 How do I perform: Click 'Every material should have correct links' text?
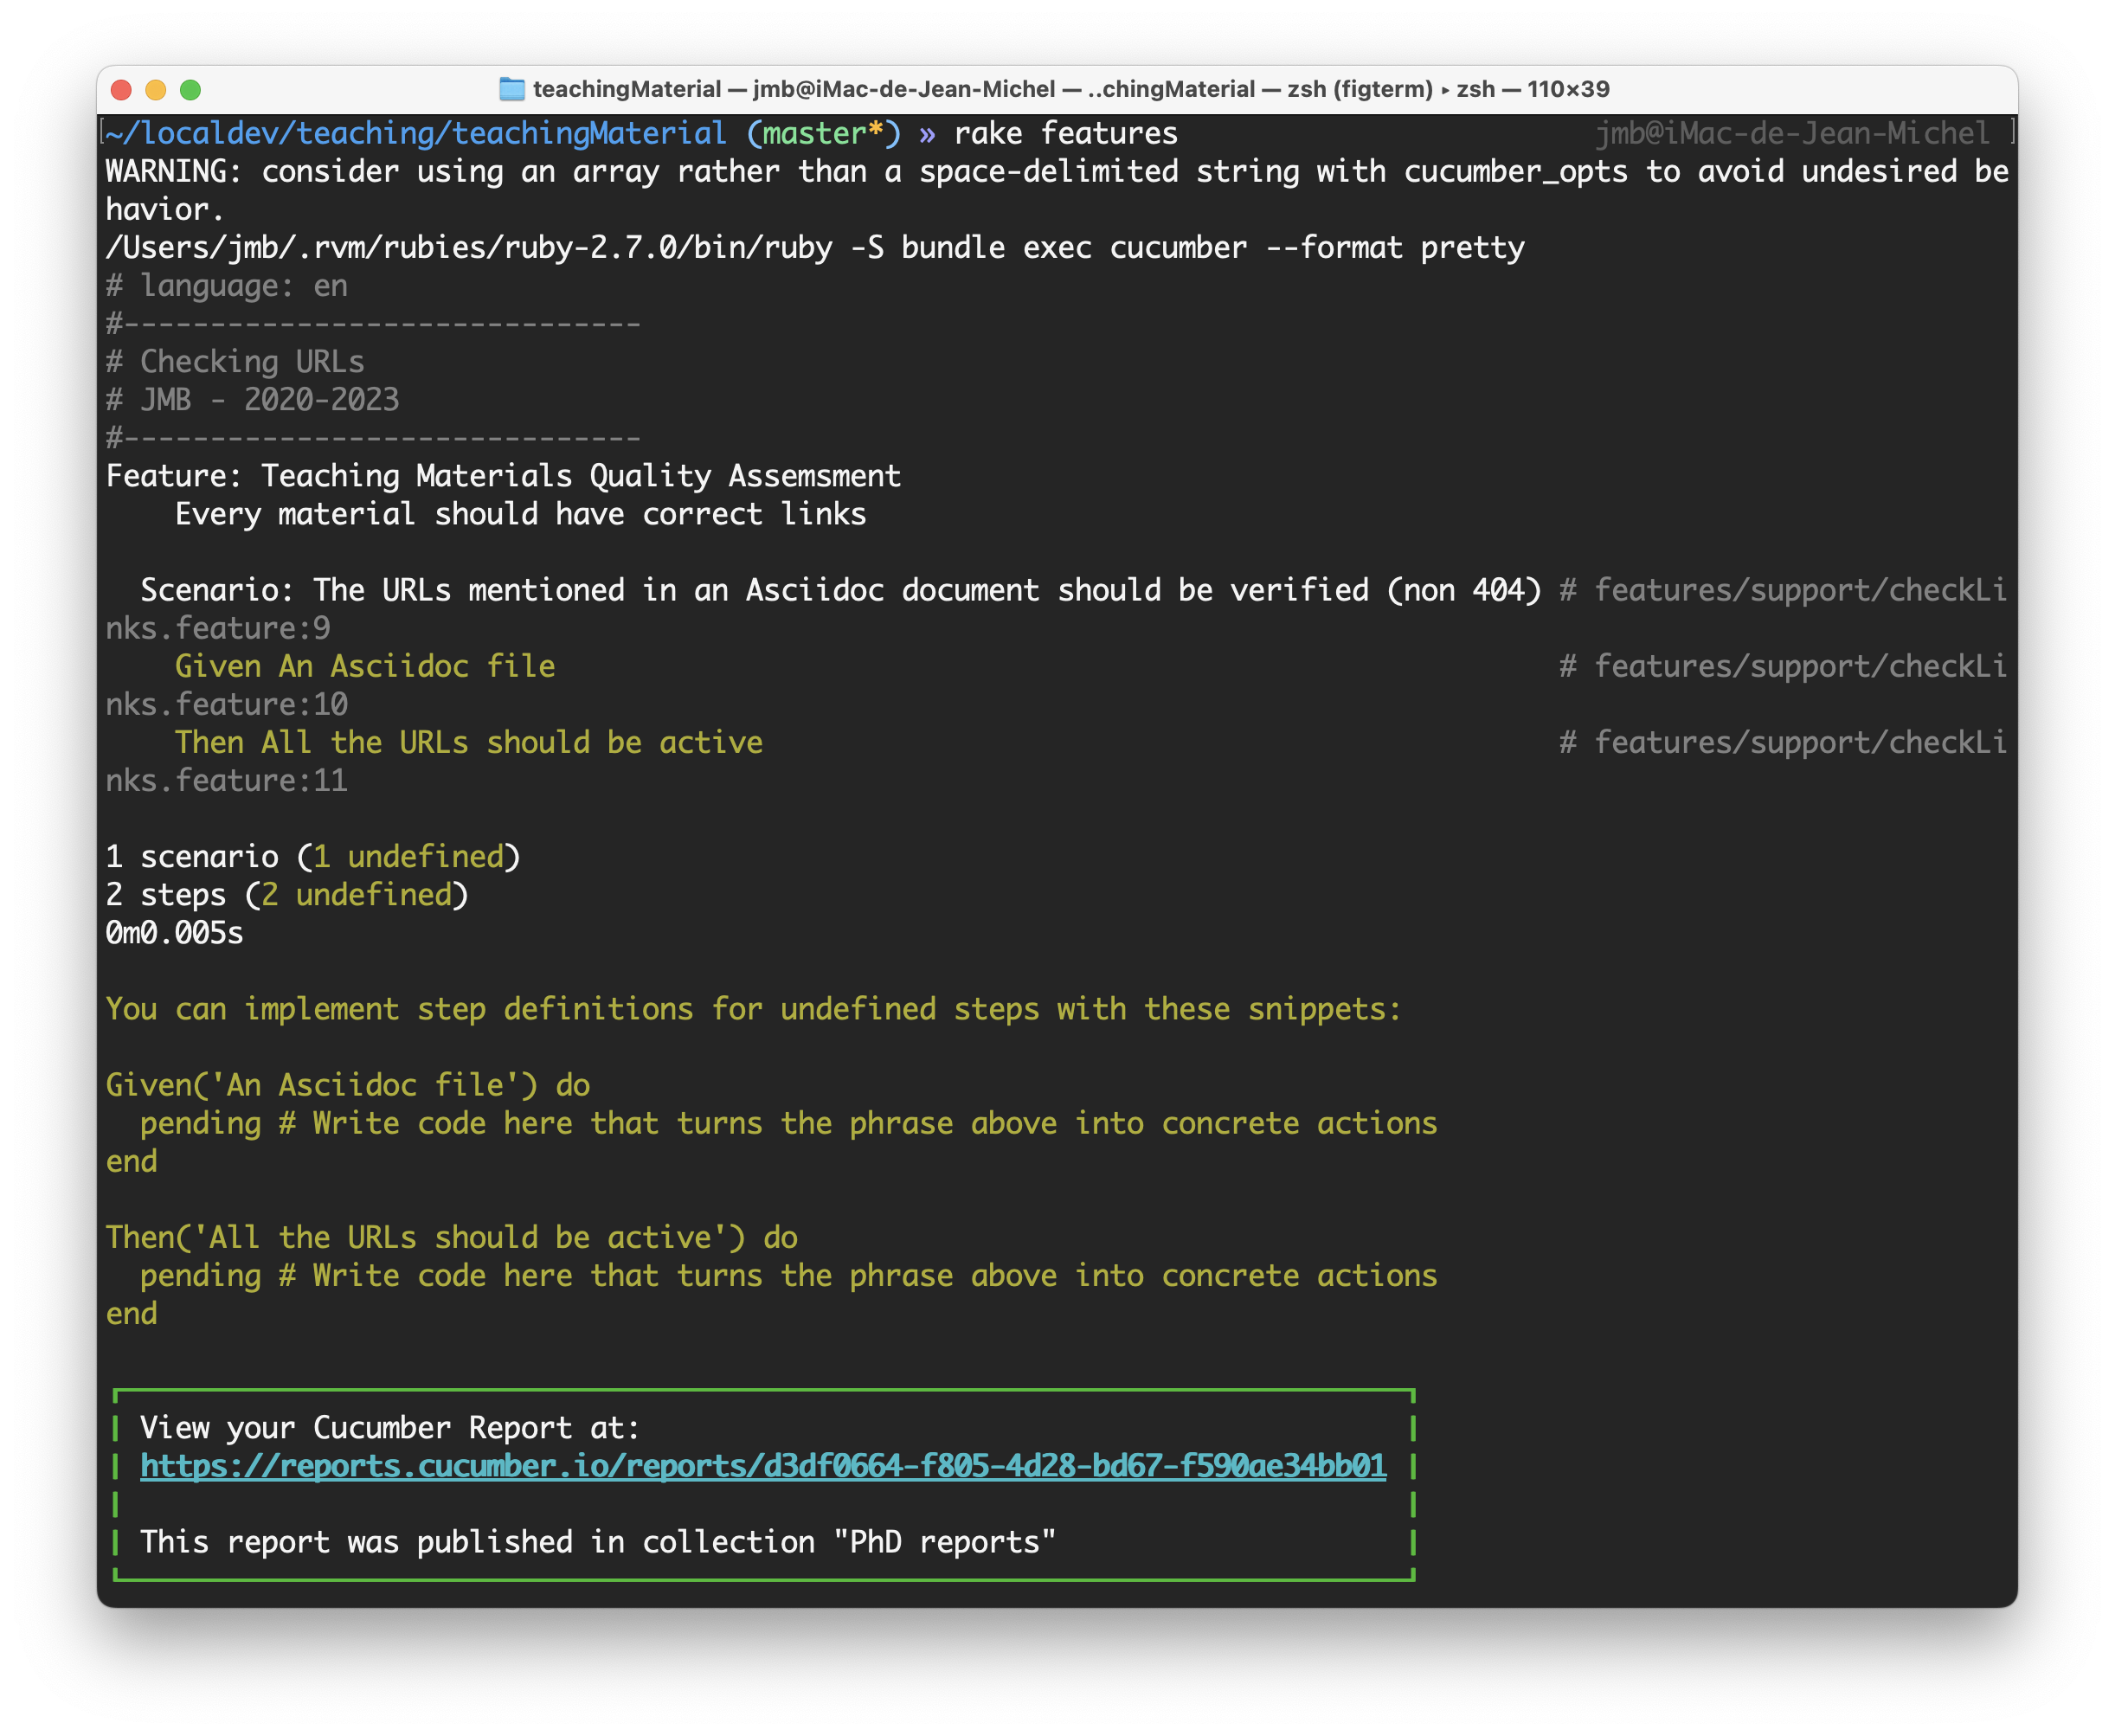click(x=520, y=514)
